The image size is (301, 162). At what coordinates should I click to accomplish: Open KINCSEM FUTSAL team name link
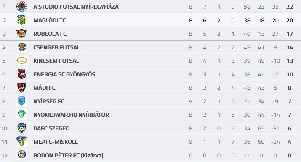tap(56, 61)
